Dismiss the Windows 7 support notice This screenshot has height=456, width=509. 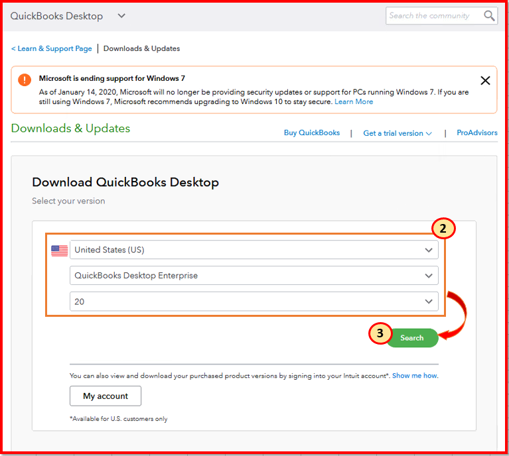pos(485,80)
